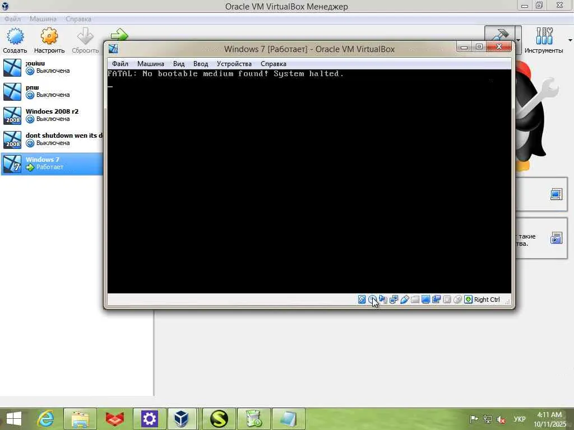Viewport: 574px width, 430px height.
Task: Close the Windows 7 VM window
Action: click(x=498, y=47)
